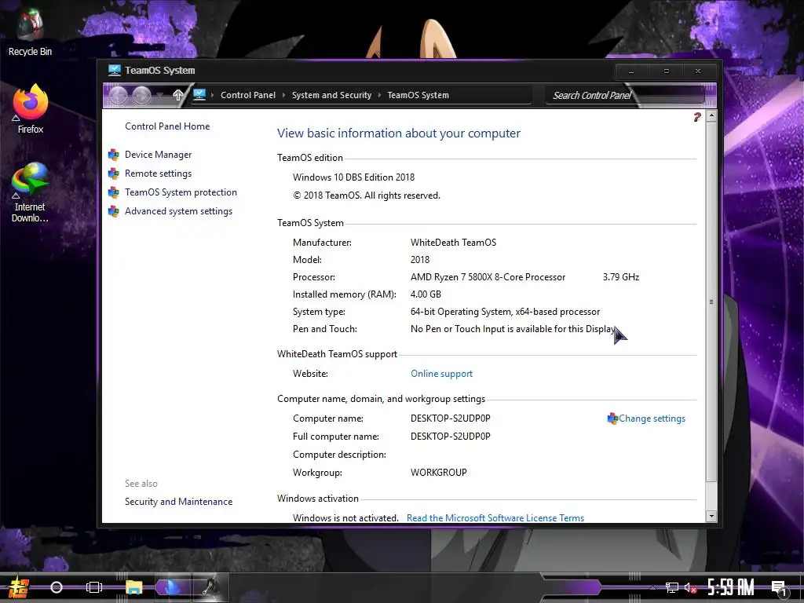Click shield icon beside Advanced system settings
Screen dimensions: 804x603
pos(114,211)
